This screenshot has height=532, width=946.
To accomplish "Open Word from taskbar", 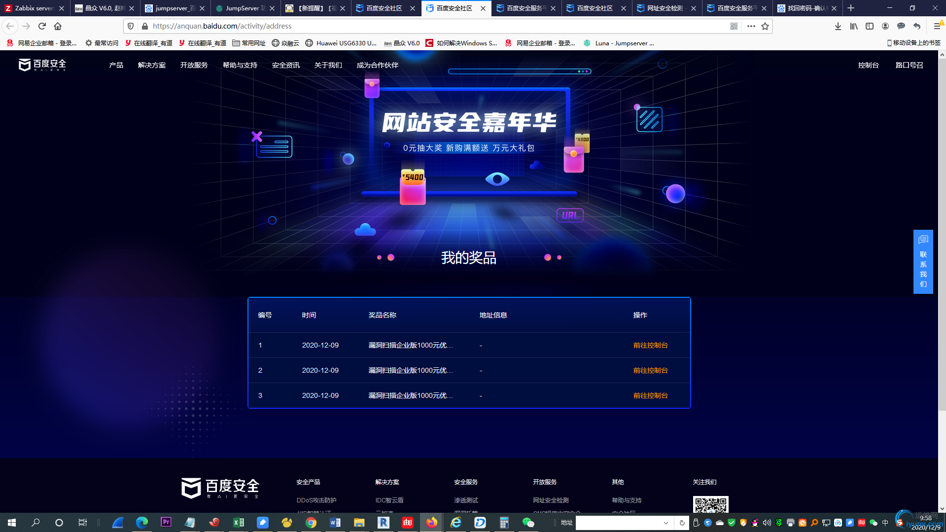I will coord(335,522).
